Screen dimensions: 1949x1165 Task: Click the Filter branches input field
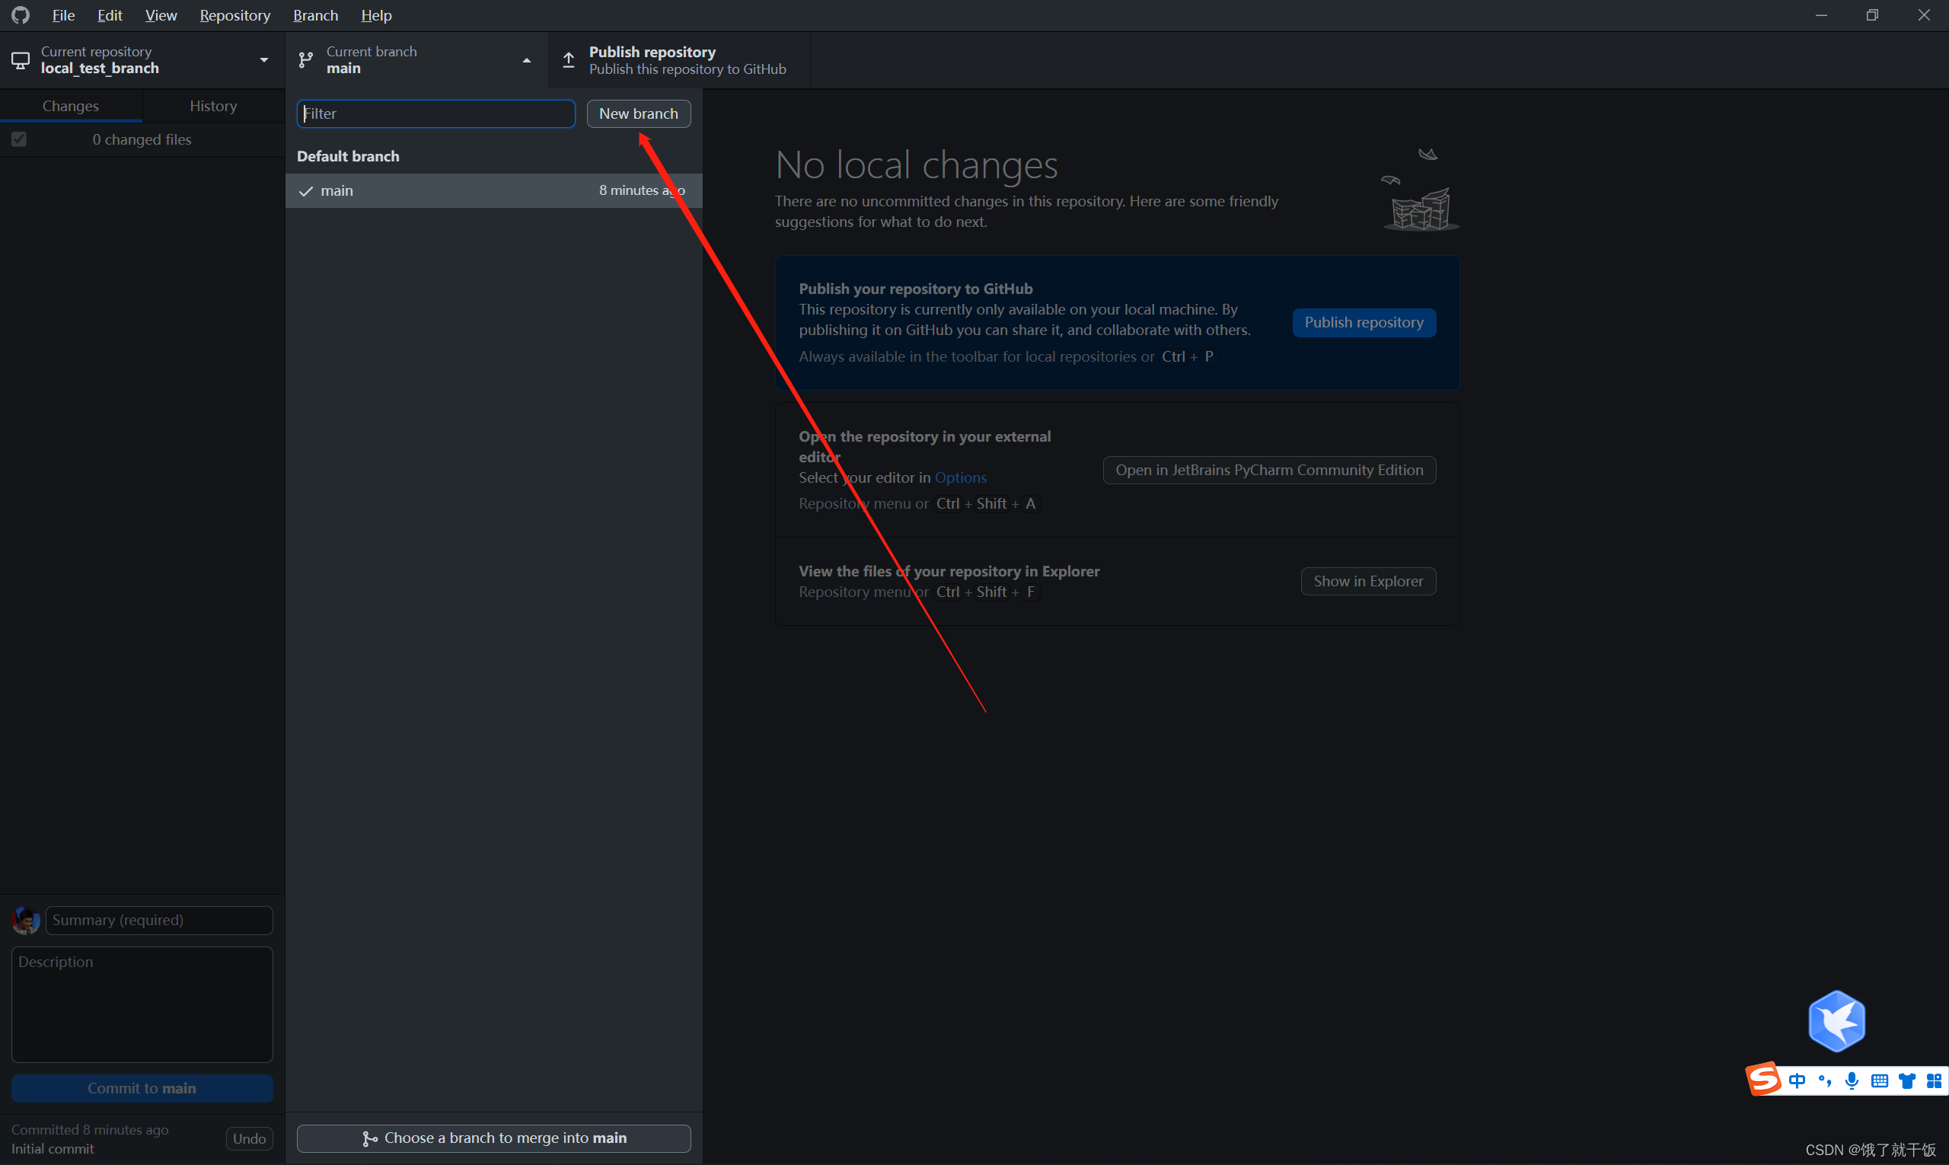click(435, 113)
